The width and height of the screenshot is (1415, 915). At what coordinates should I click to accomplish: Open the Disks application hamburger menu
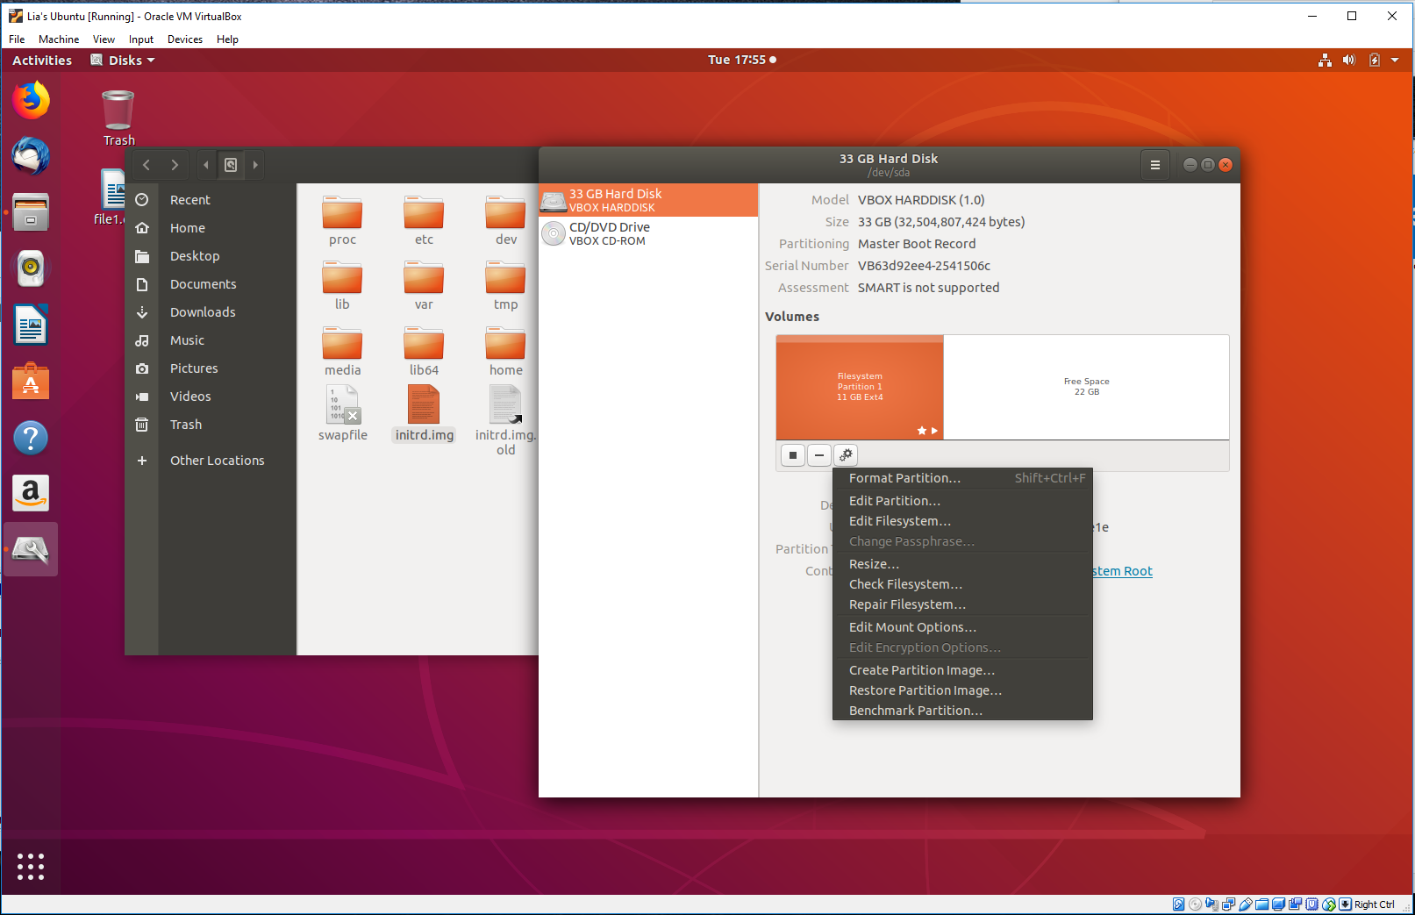click(x=1154, y=164)
